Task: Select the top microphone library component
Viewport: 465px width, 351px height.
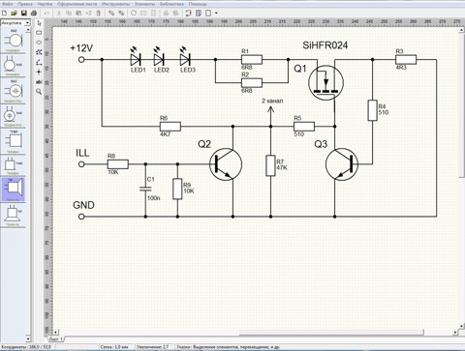Action: tap(14, 41)
